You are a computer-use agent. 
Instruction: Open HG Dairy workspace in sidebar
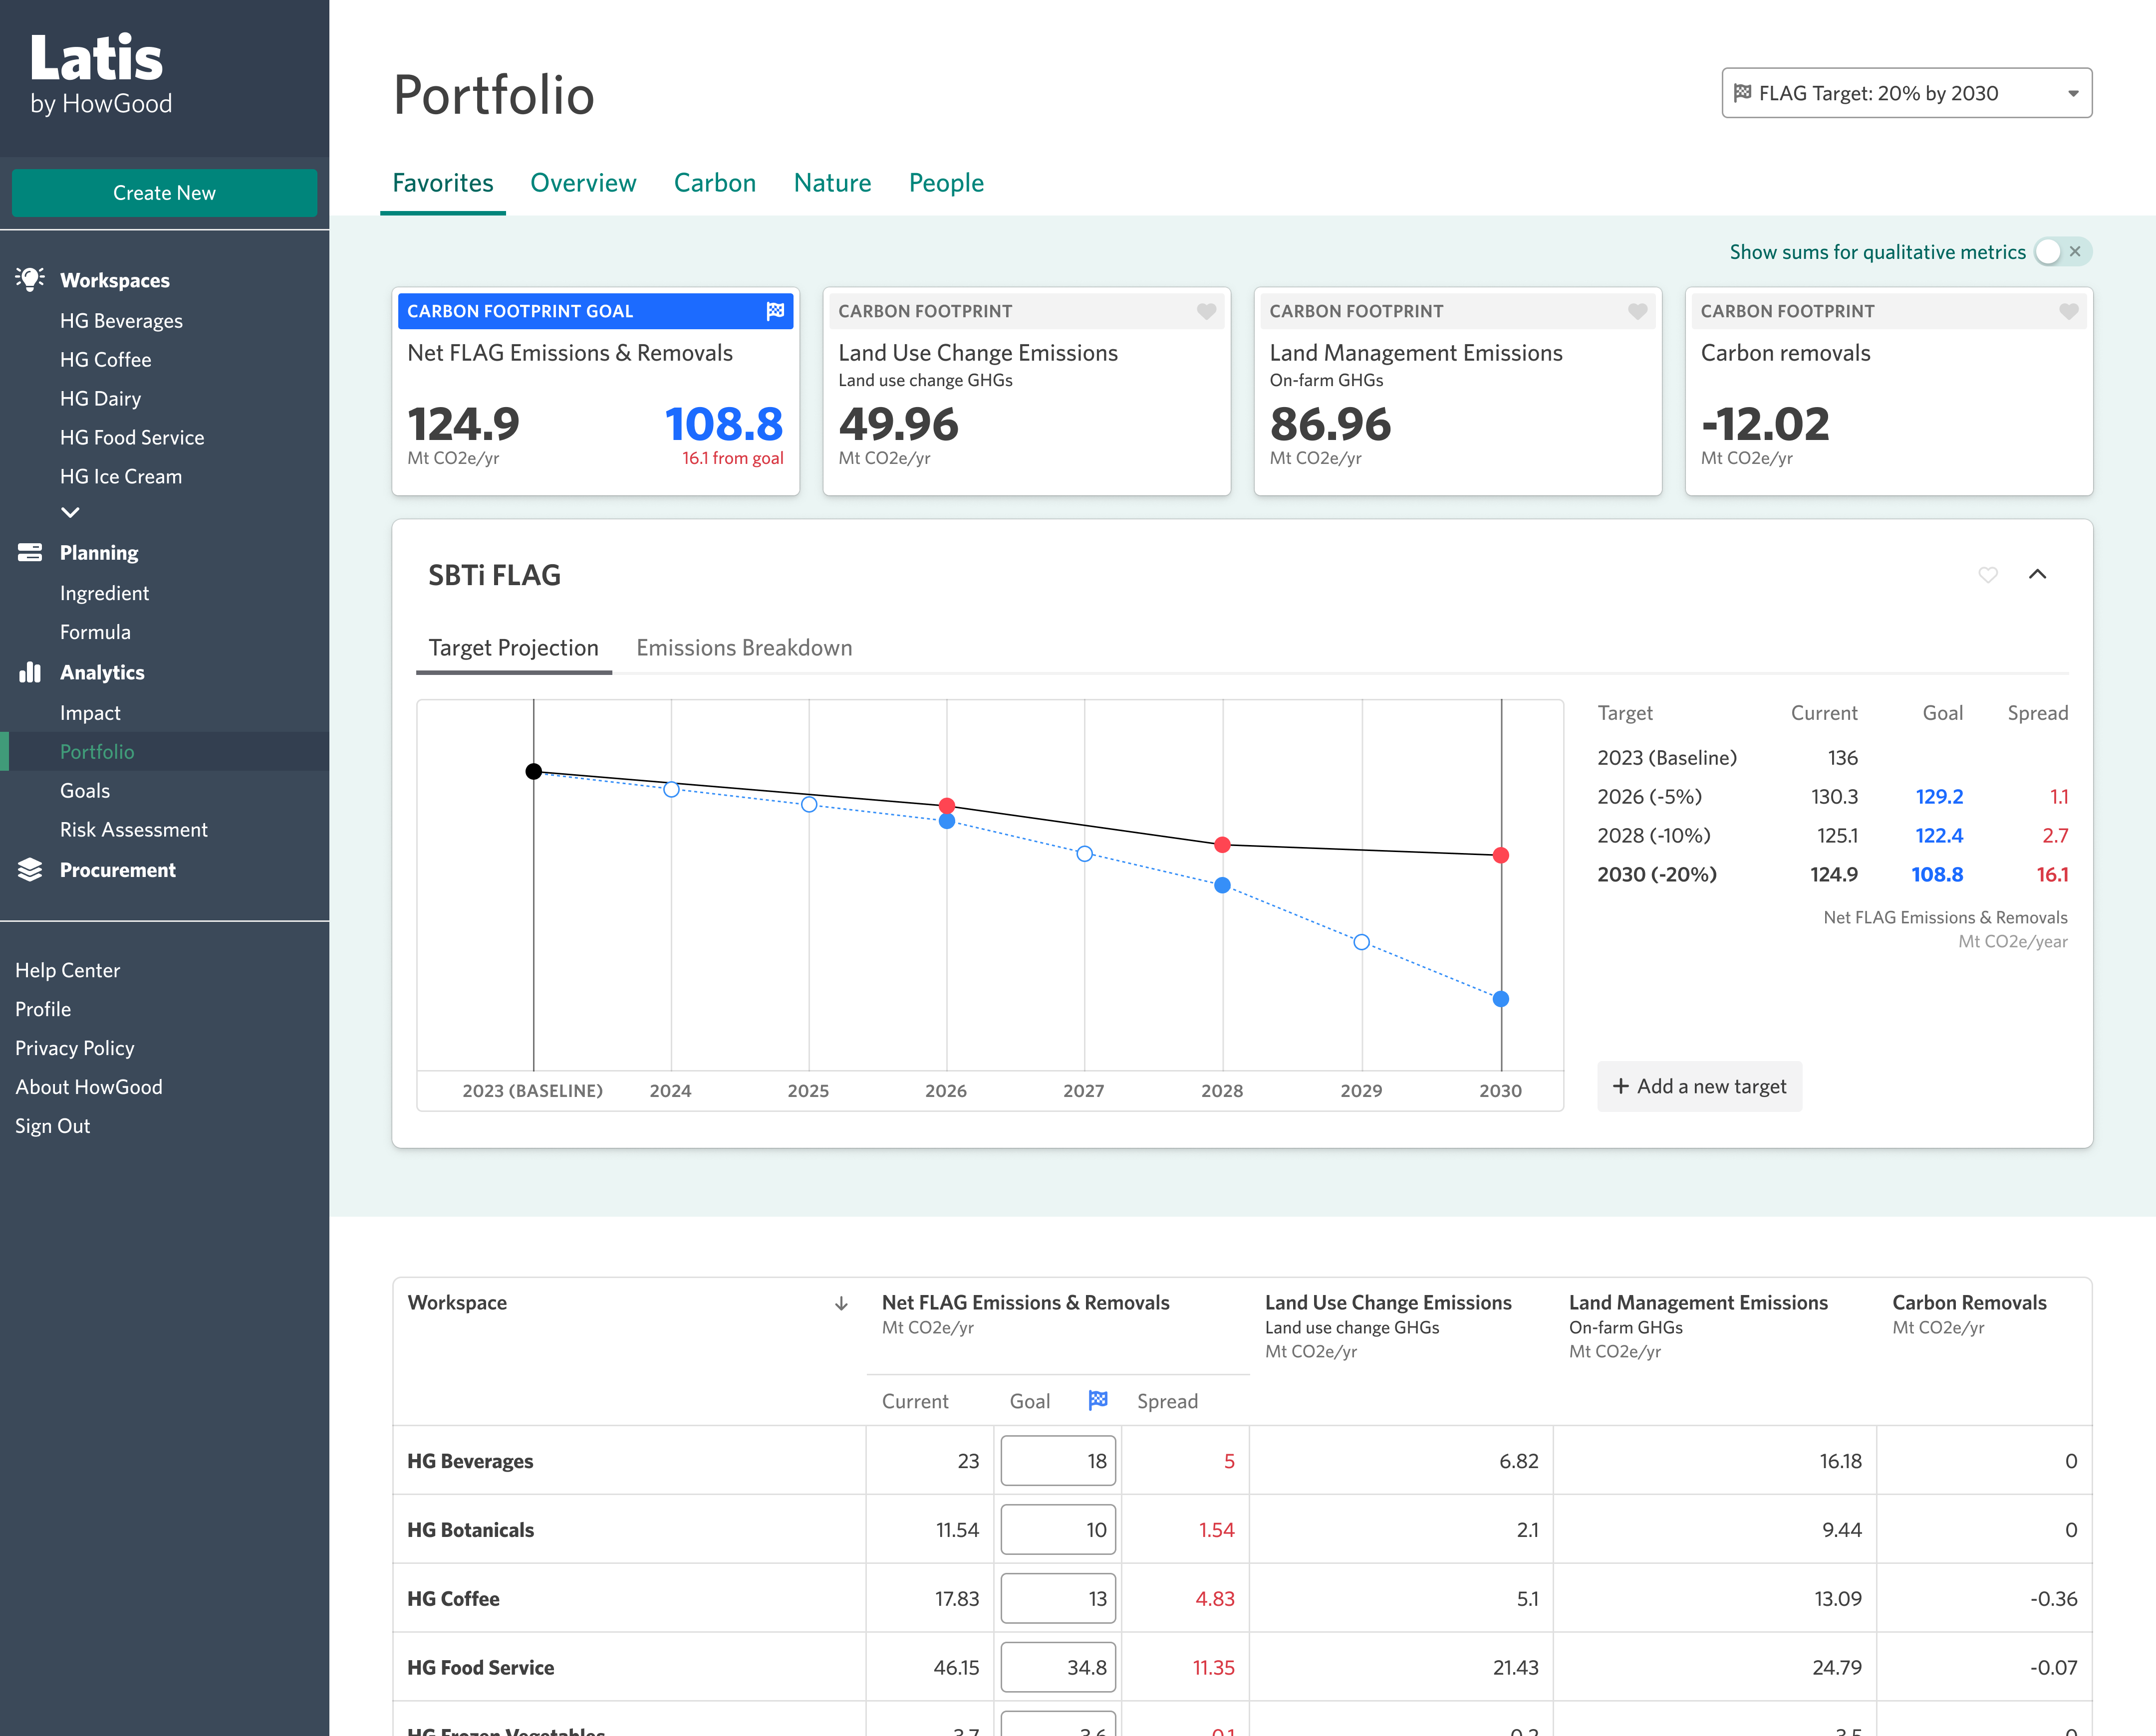(x=100, y=399)
